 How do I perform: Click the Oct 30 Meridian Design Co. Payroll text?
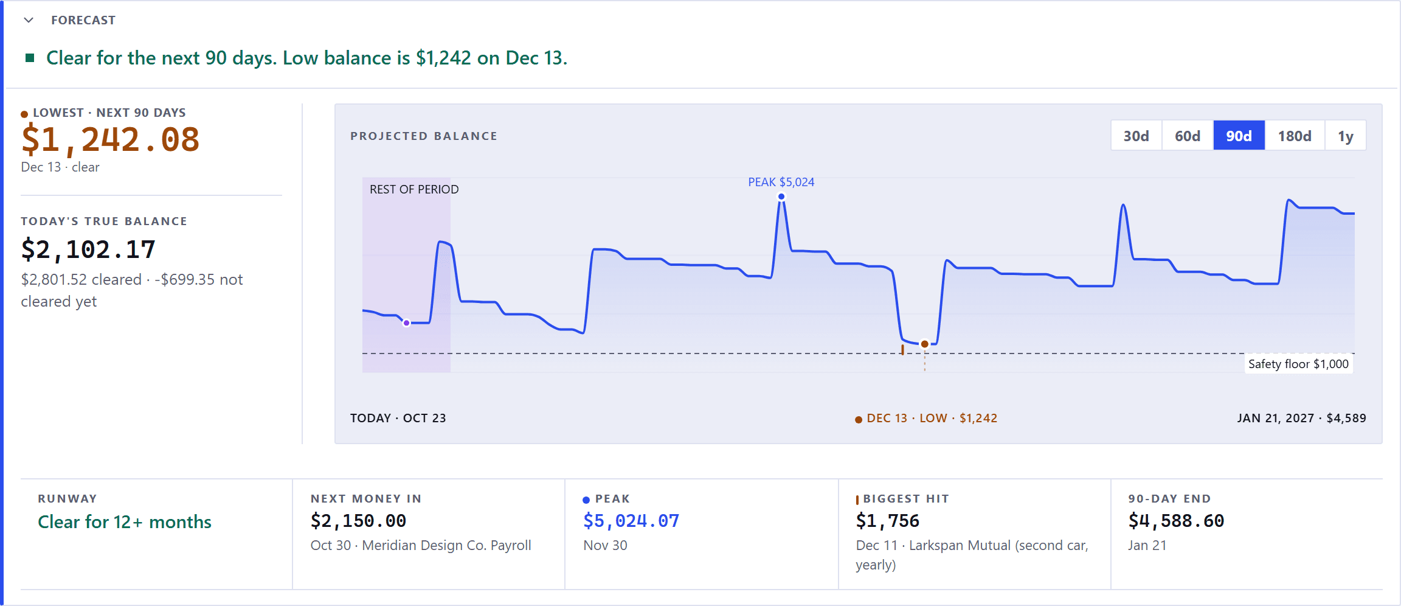click(x=421, y=545)
